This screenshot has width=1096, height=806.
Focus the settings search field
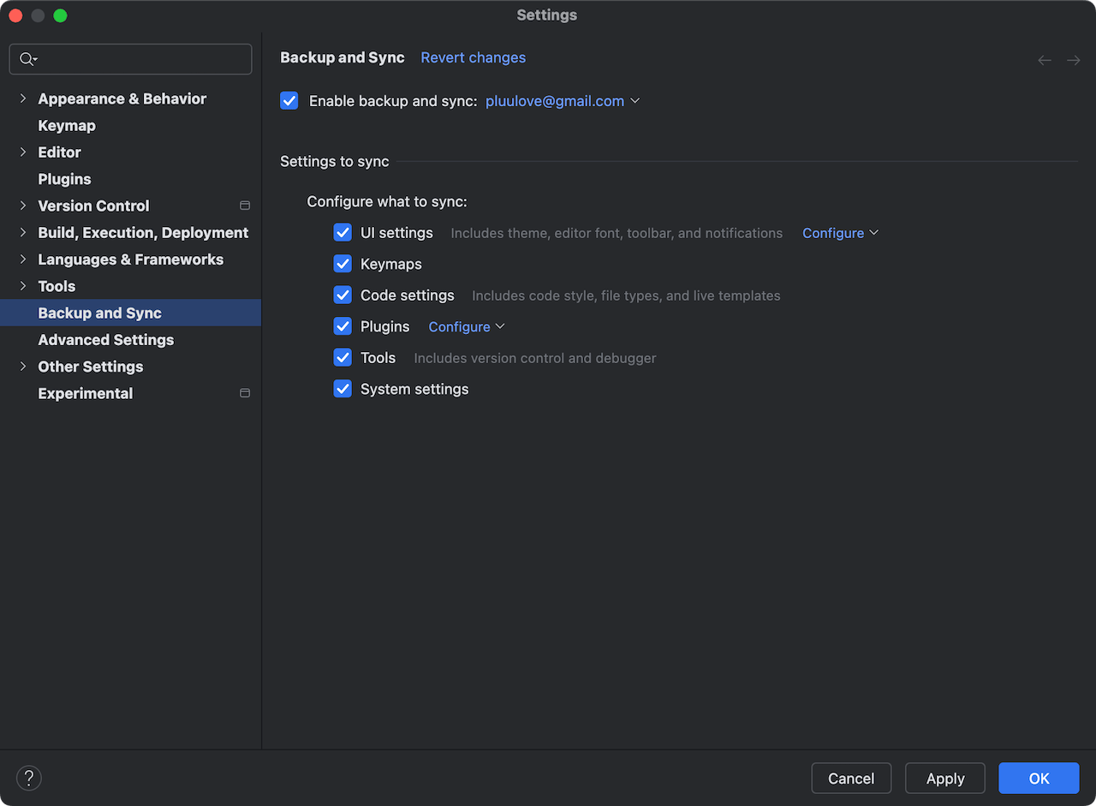click(x=130, y=59)
